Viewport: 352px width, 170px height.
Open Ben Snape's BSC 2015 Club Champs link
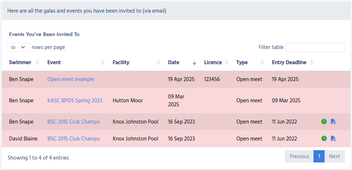[x=73, y=122]
